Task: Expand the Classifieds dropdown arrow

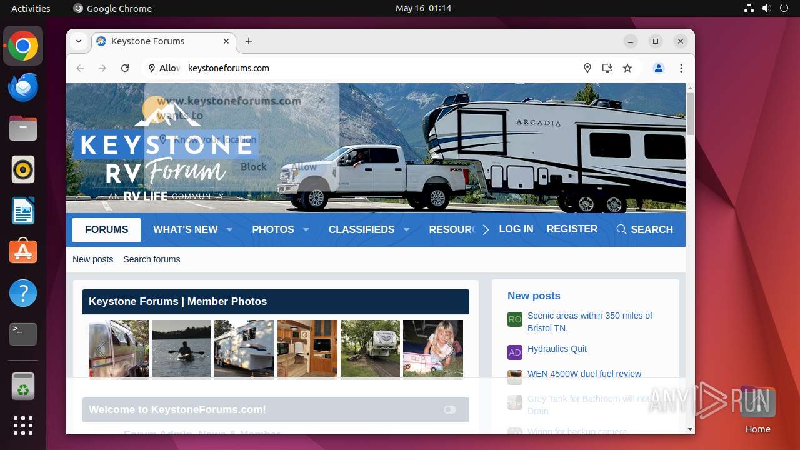Action: [406, 230]
